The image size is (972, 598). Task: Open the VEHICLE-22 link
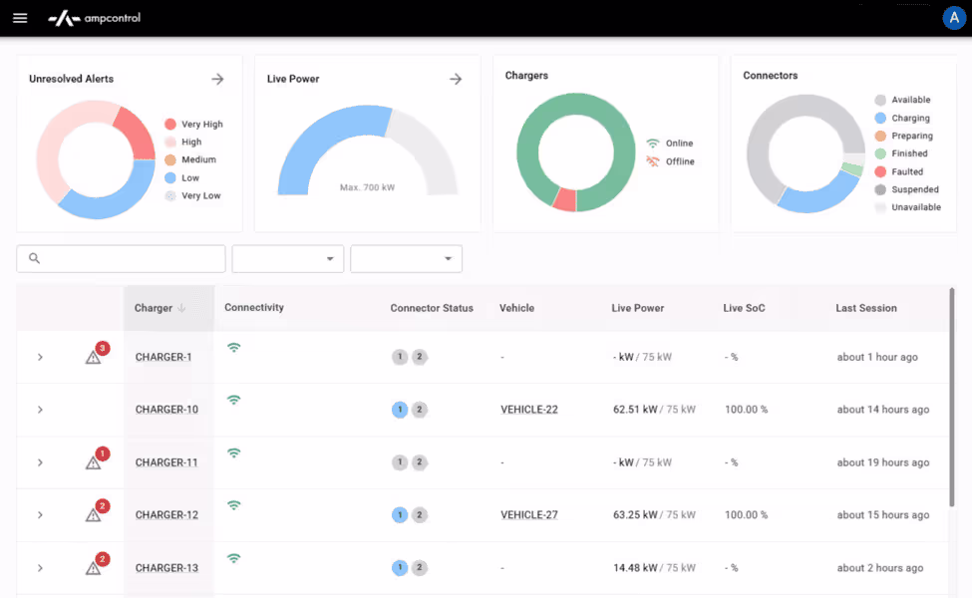[529, 410]
